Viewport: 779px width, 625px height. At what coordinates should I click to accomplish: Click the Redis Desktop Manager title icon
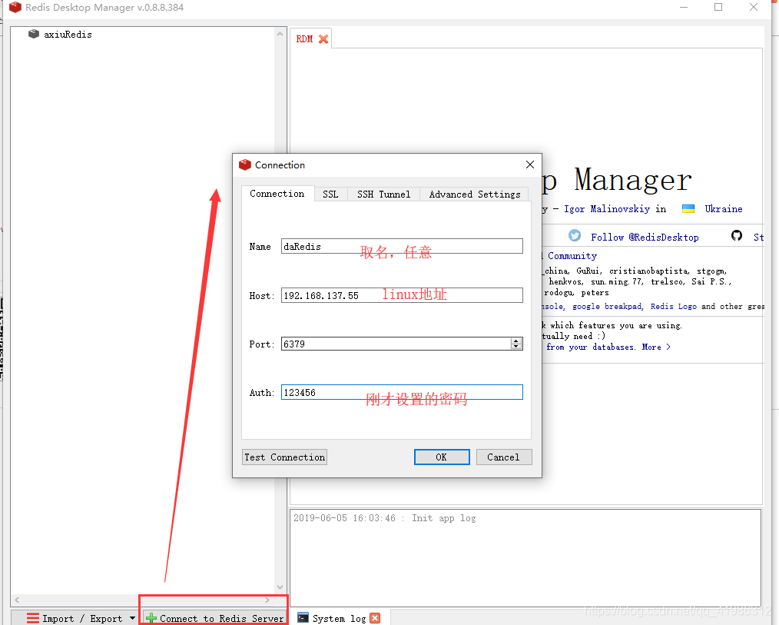click(15, 7)
